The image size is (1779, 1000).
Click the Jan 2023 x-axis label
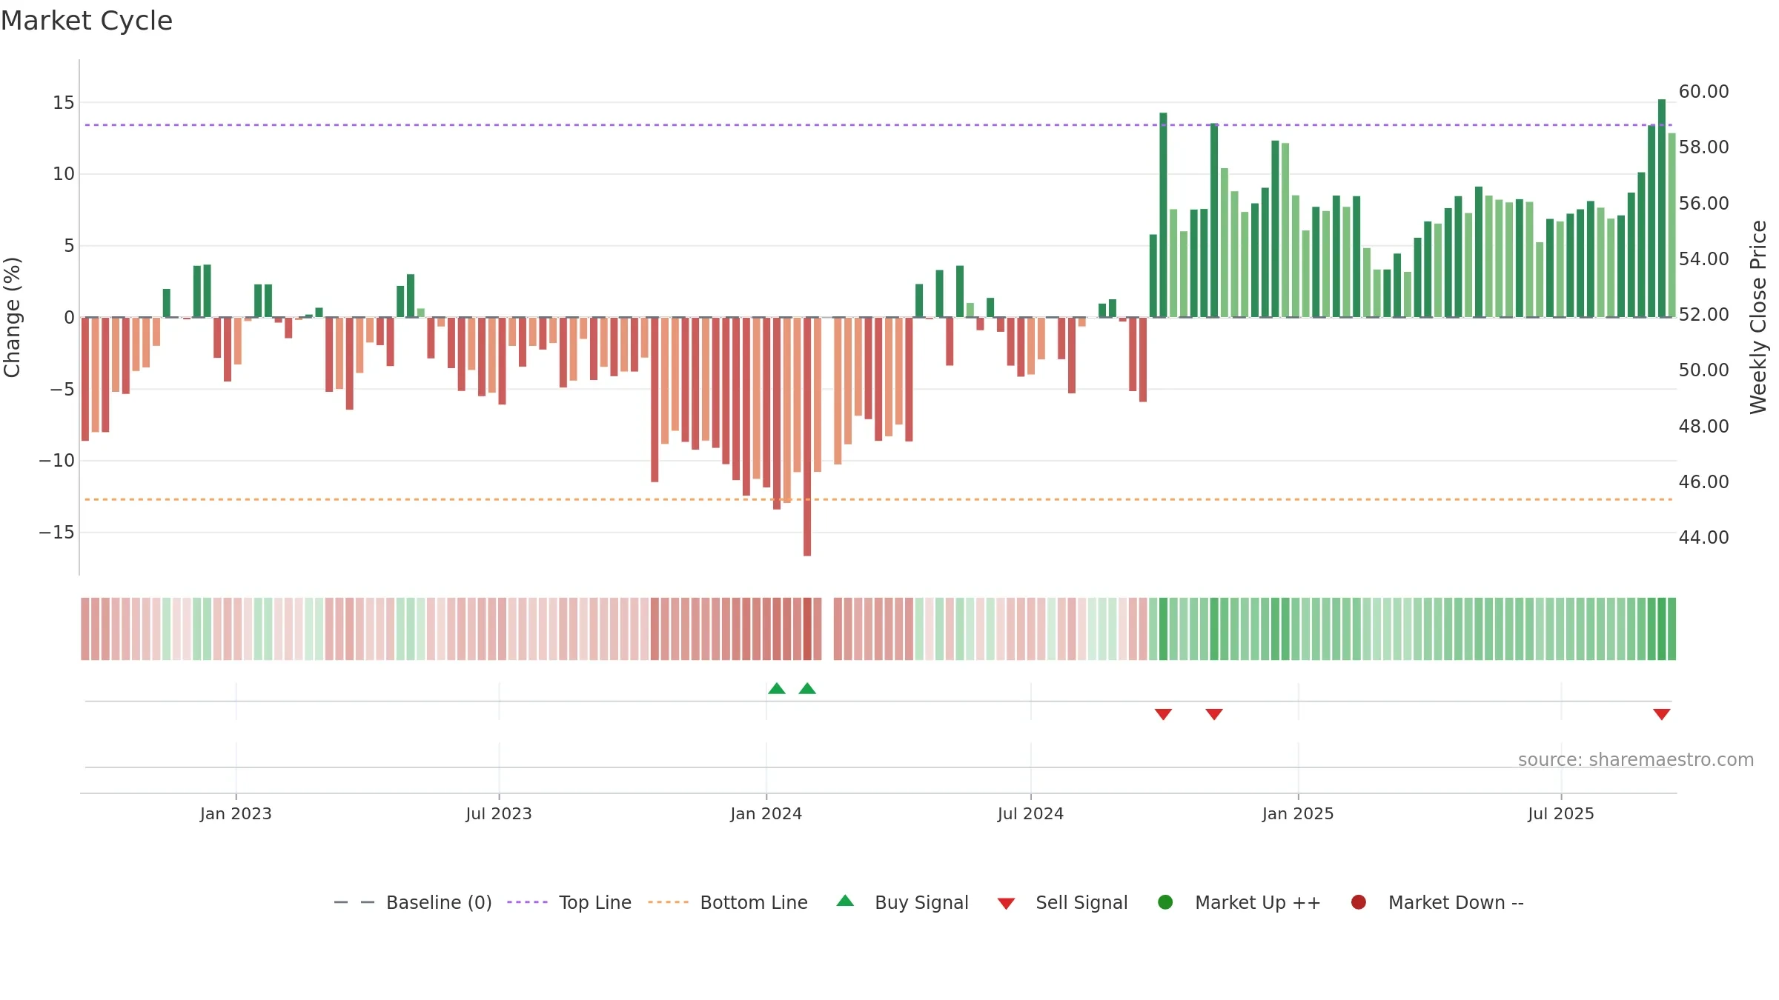click(x=236, y=814)
